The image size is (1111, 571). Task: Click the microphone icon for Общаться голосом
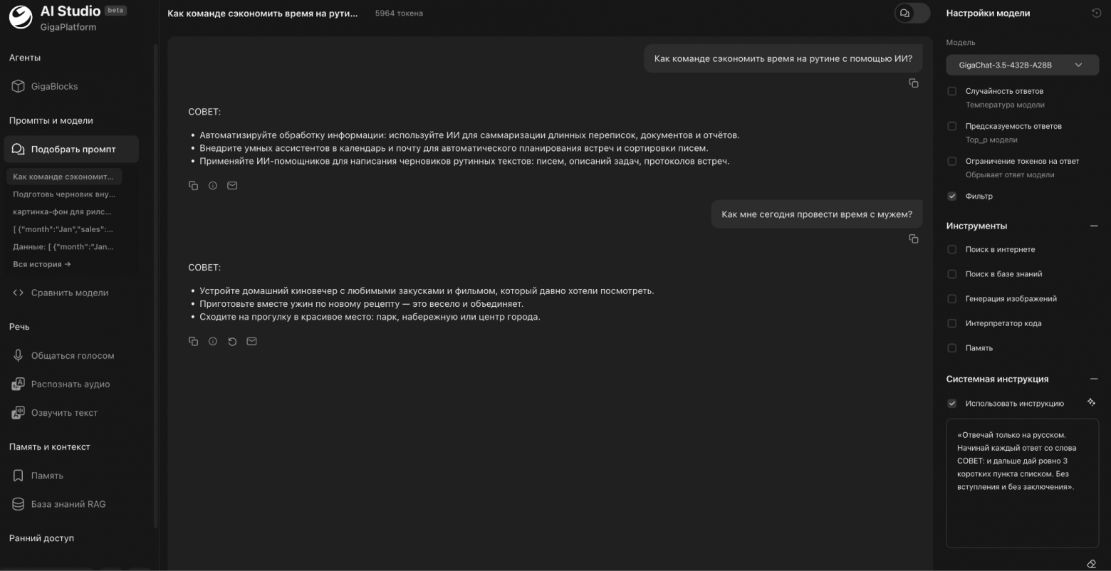pyautogui.click(x=19, y=355)
